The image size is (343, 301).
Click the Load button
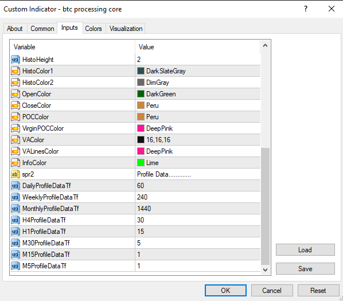[x=305, y=250]
